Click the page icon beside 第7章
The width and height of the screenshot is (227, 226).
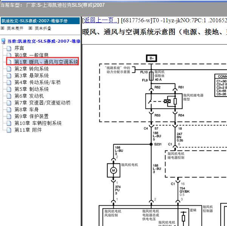[x=9, y=103]
